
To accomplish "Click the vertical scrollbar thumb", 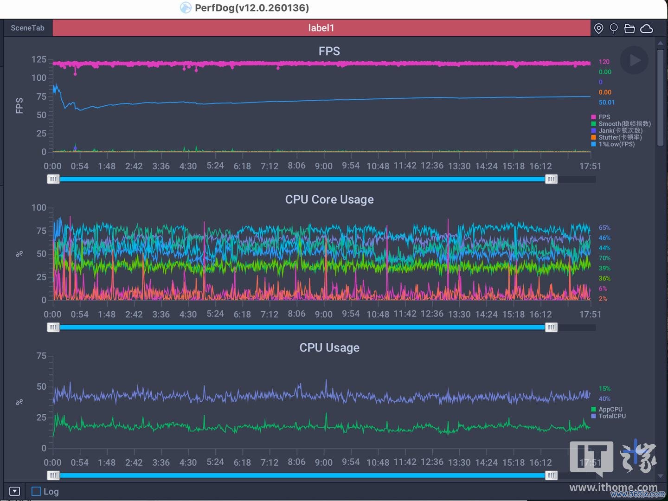I will (x=661, y=98).
